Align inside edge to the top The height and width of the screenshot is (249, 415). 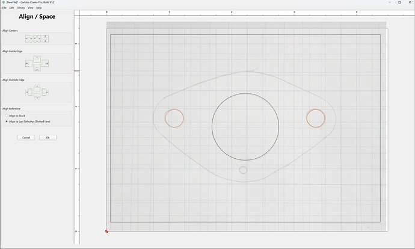coord(37,60)
